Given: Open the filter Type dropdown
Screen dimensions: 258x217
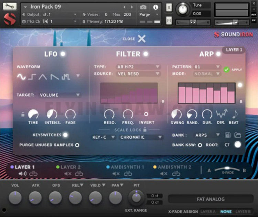Looking at the screenshot, I should (x=138, y=67).
